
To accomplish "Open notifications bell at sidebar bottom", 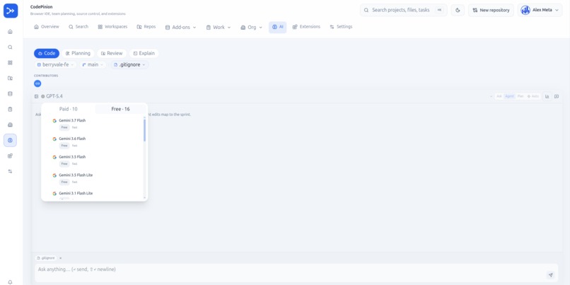I will coord(10,282).
